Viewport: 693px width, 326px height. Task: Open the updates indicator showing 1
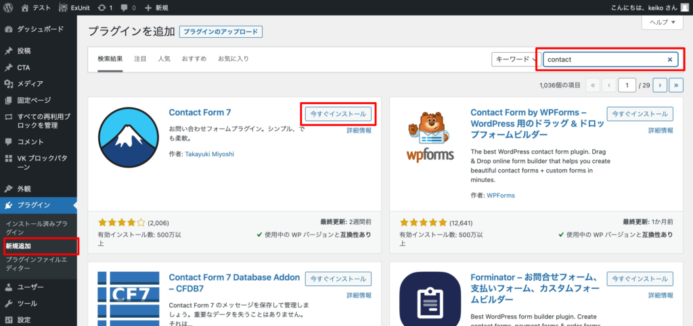point(105,7)
